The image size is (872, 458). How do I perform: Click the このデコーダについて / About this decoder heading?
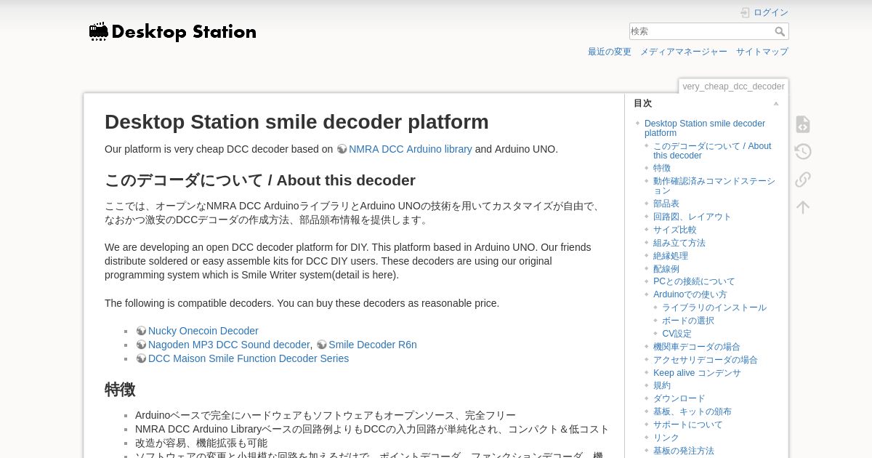[260, 180]
